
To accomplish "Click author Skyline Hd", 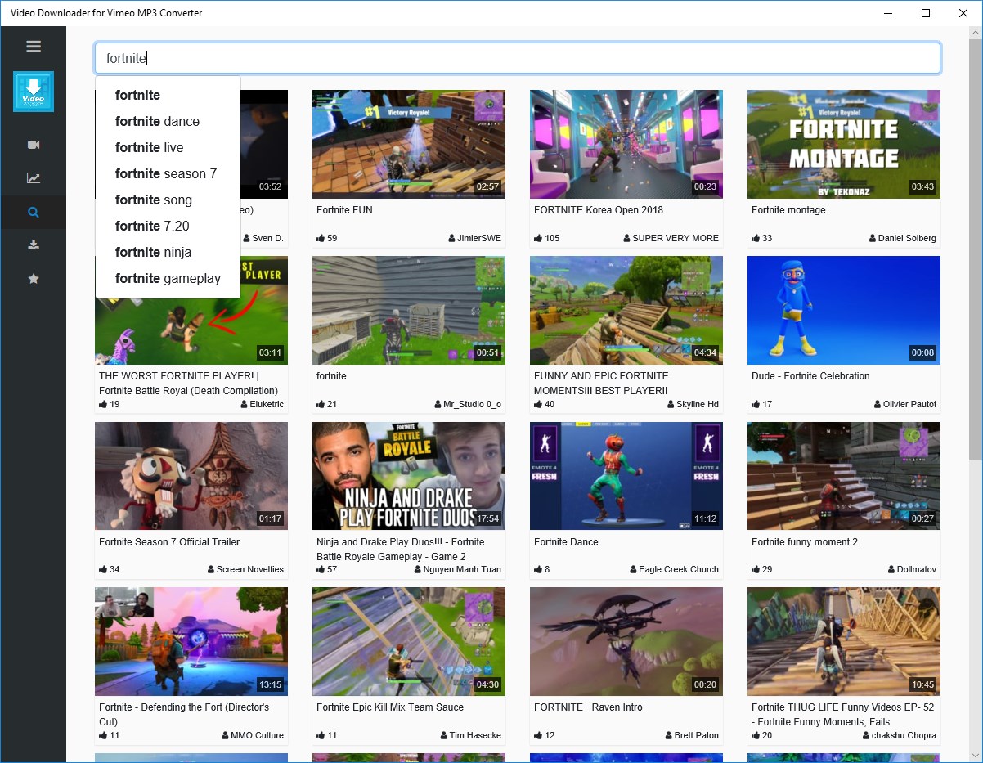I will click(x=693, y=404).
